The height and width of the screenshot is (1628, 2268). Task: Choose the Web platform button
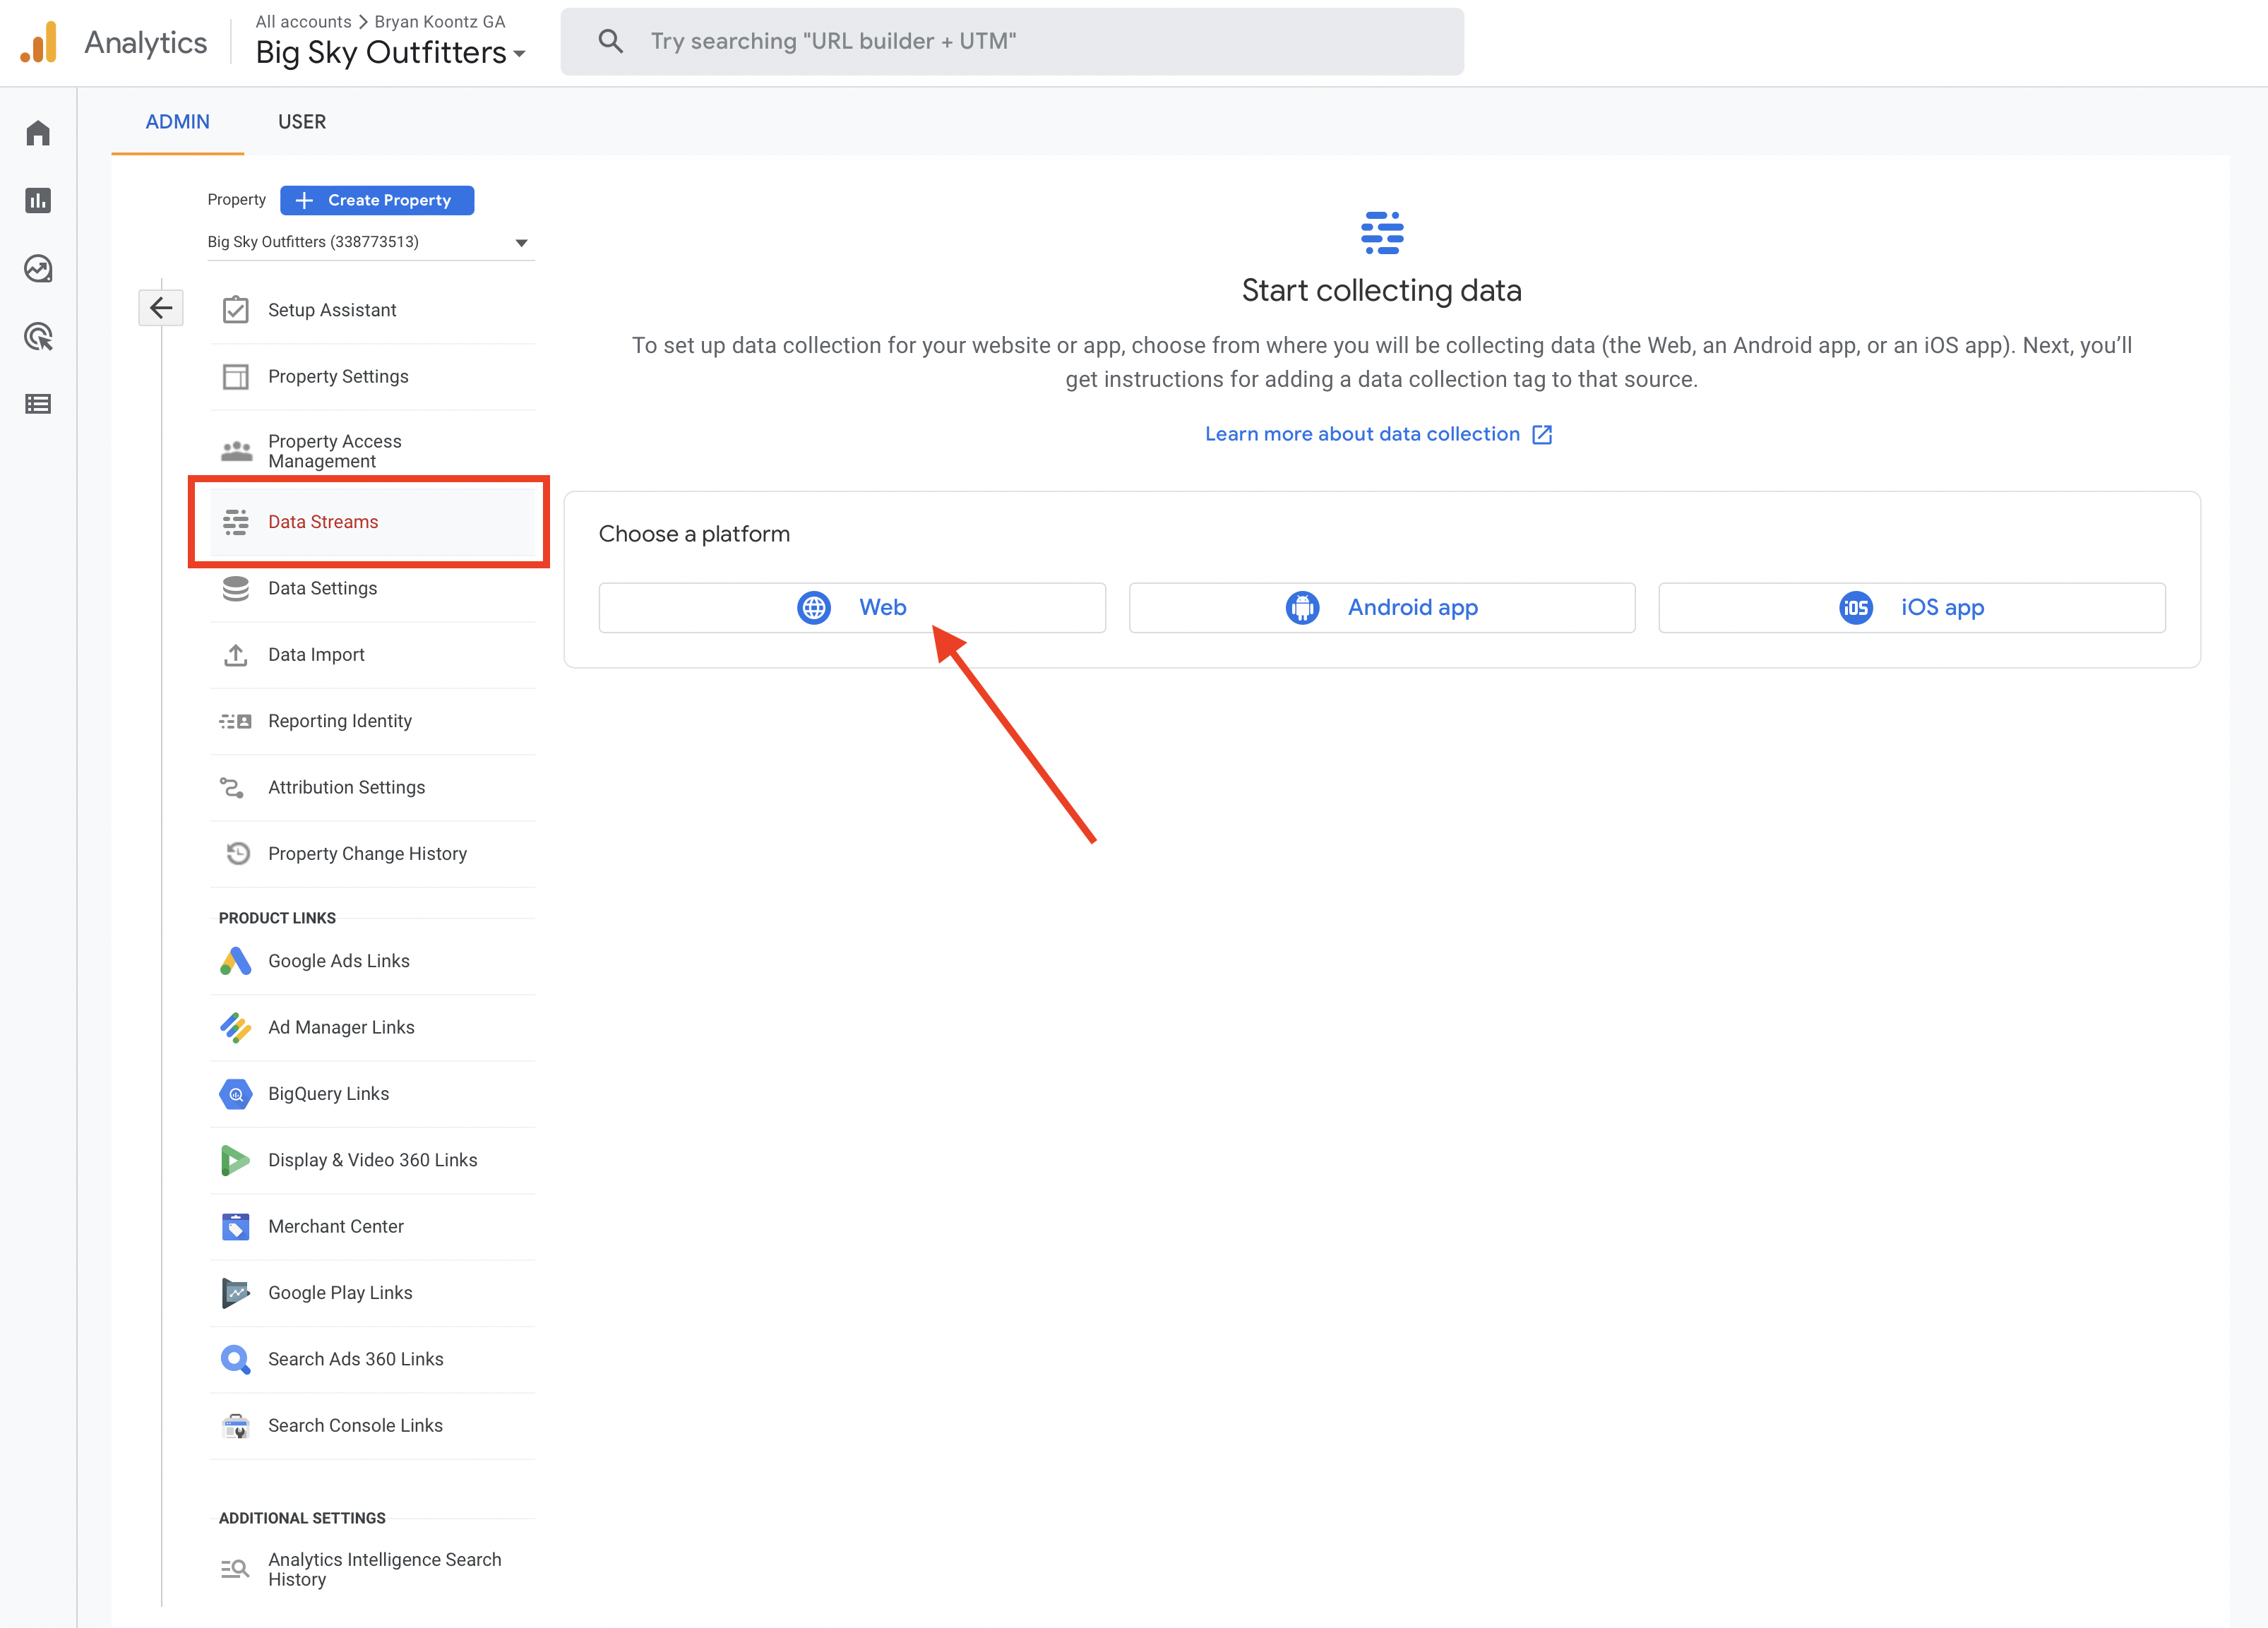pyautogui.click(x=852, y=608)
